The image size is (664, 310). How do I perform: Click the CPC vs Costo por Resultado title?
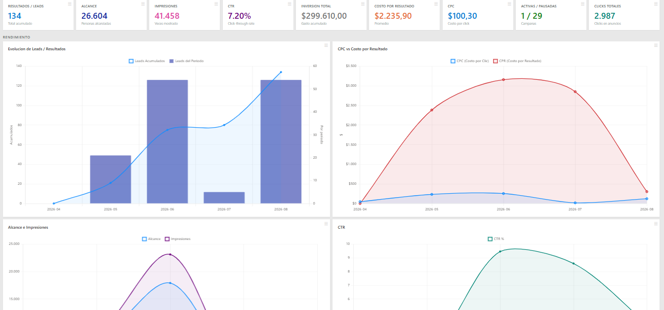[x=363, y=49]
